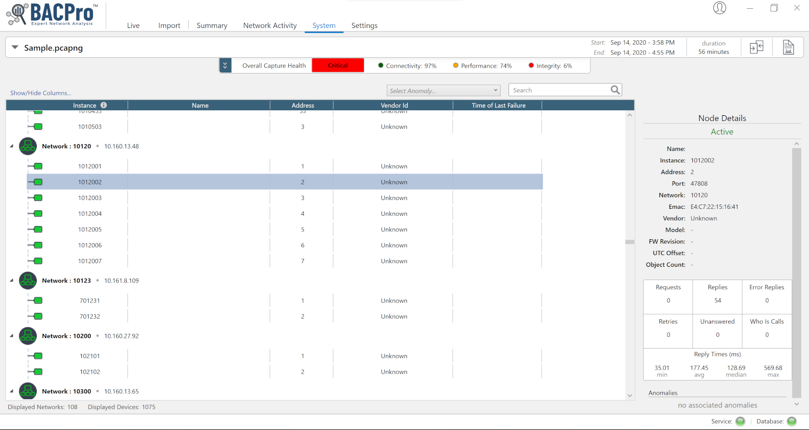The width and height of the screenshot is (809, 430).
Task: Click Connectivity 97% indicator
Action: click(407, 66)
